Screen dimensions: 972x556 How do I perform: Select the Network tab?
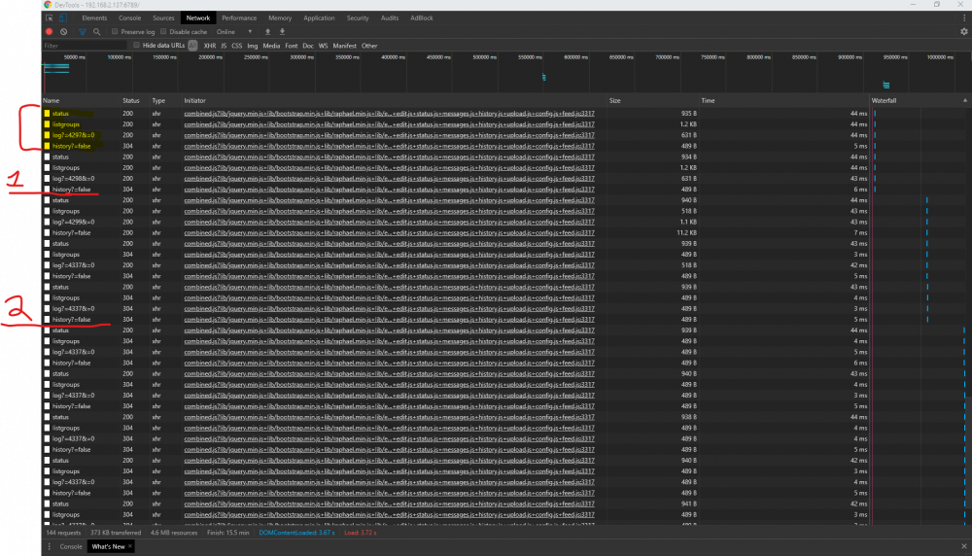point(198,17)
